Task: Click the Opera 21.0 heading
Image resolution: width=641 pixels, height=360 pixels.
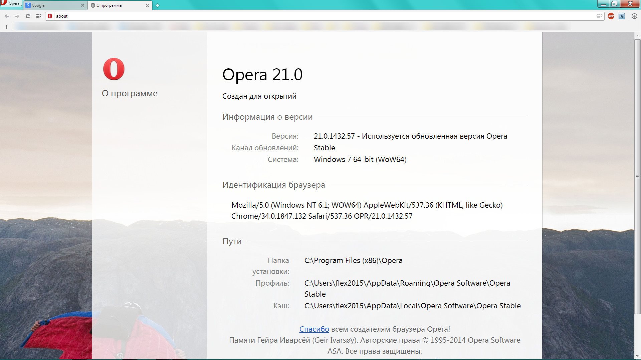Action: [262, 74]
